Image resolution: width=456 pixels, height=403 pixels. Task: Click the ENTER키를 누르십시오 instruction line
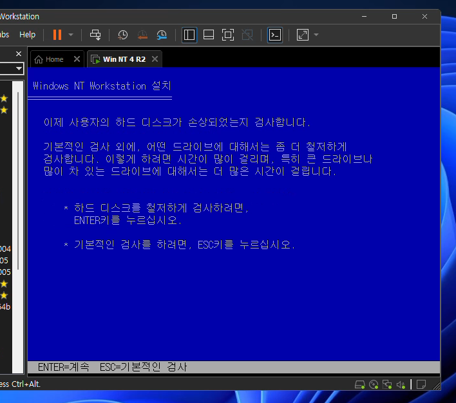point(128,220)
